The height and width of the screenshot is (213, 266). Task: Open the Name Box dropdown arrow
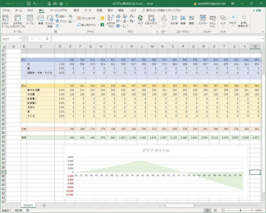click(20, 39)
